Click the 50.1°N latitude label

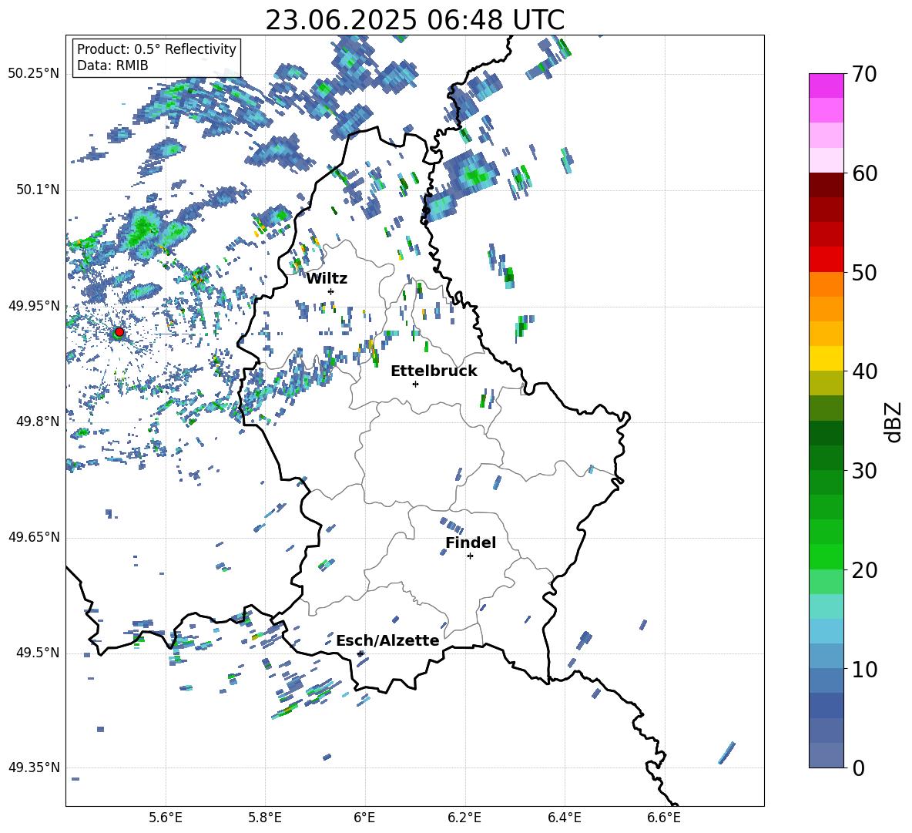coord(38,190)
